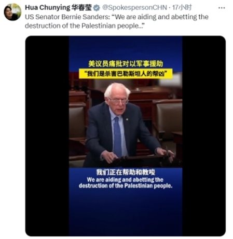Click the yellow headline 美议员痛批对以军事援助
The image size is (233, 239).
[126, 63]
